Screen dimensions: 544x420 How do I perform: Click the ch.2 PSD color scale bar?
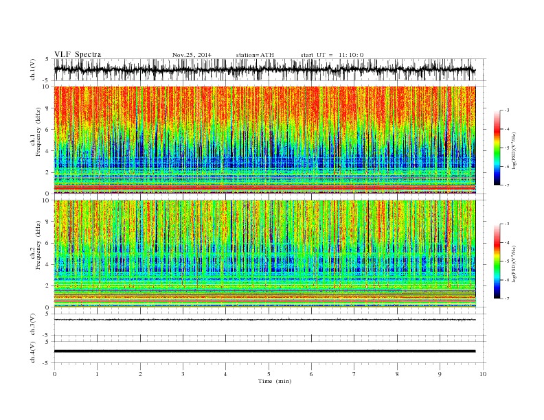pyautogui.click(x=497, y=261)
